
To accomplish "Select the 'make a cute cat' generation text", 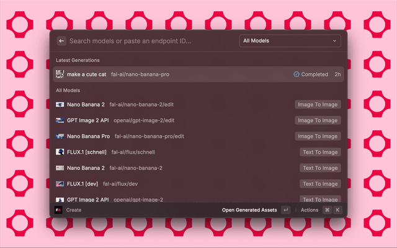I will tap(87, 74).
